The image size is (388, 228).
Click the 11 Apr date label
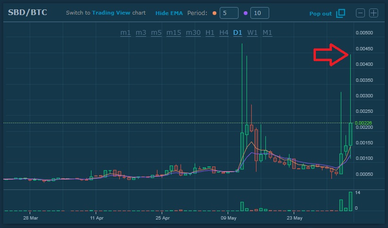coord(97,218)
